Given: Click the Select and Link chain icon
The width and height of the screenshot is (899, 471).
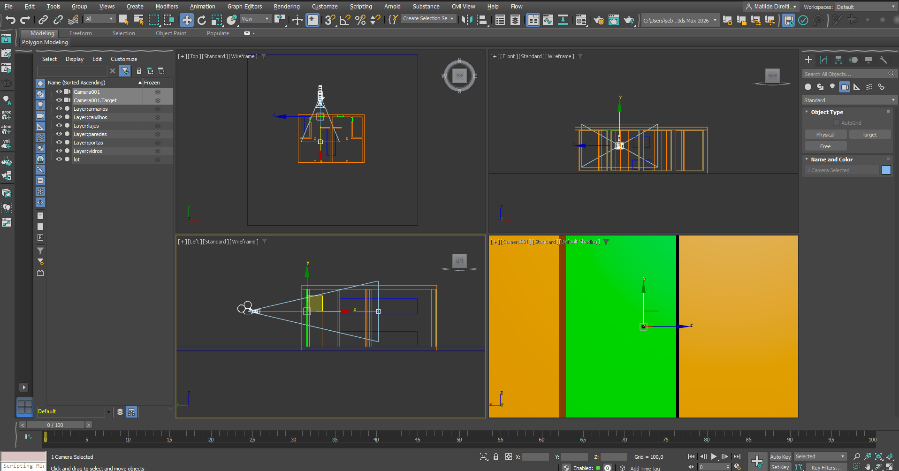Looking at the screenshot, I should (43, 20).
